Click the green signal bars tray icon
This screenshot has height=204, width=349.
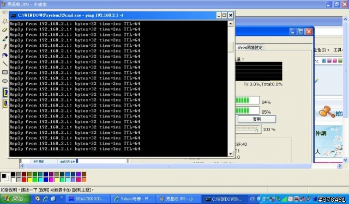click(284, 199)
